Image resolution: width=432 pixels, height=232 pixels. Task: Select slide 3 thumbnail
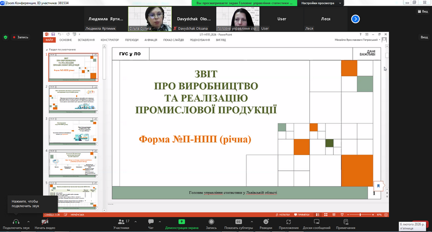click(x=73, y=131)
